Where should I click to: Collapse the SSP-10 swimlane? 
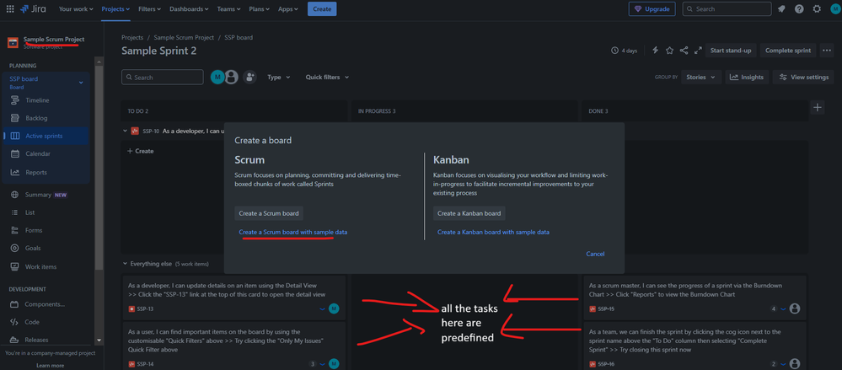(x=125, y=131)
